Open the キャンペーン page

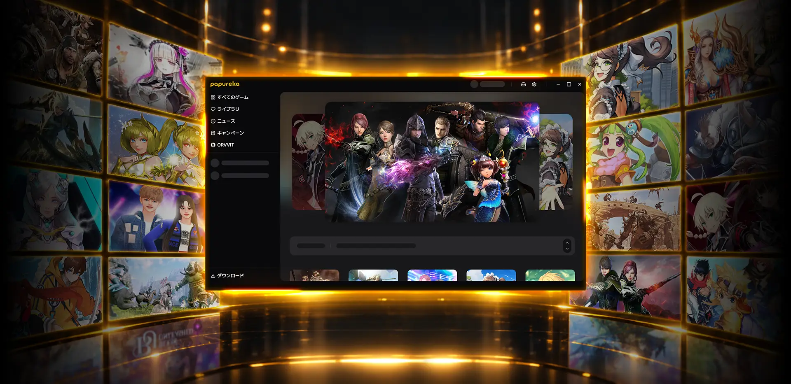pyautogui.click(x=227, y=133)
